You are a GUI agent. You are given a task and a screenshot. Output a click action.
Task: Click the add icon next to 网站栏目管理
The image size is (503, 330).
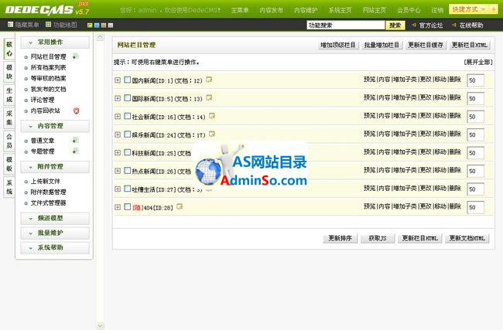click(75, 56)
